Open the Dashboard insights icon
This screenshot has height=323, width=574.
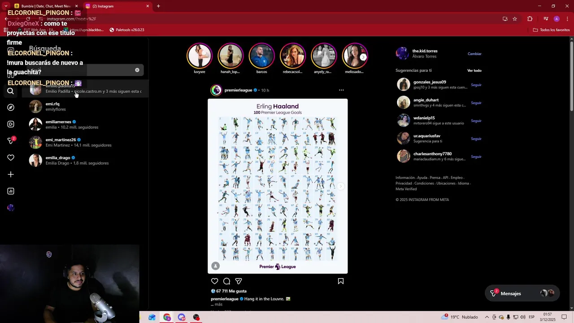11,191
